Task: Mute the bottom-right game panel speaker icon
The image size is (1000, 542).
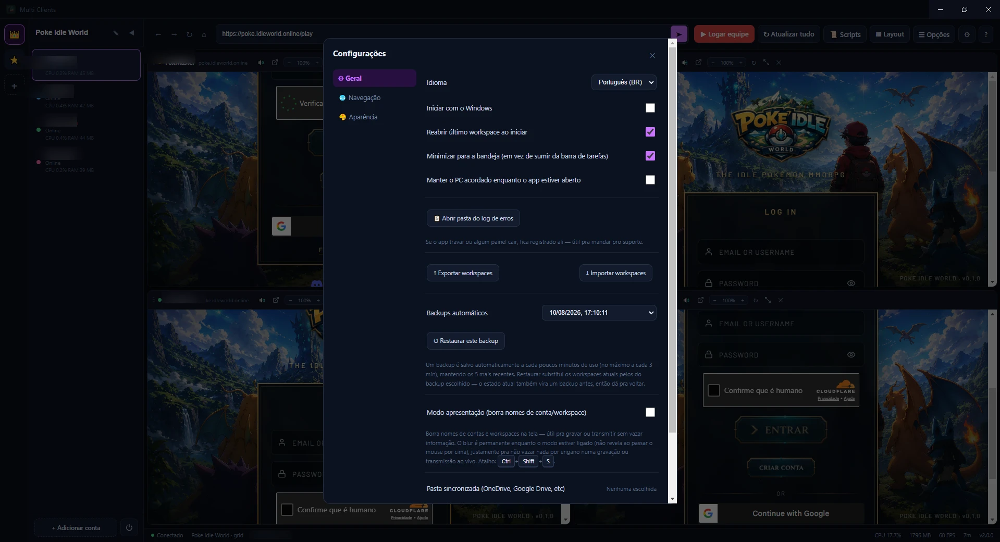Action: pos(686,300)
